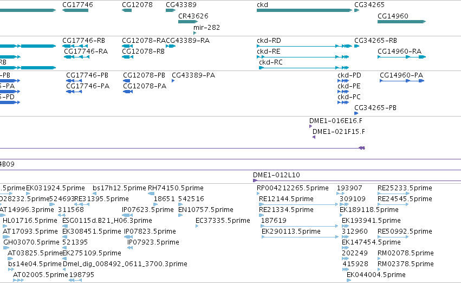Select the RE12144.5prime EST feature
Screen dimensions: 461x283
(298, 204)
